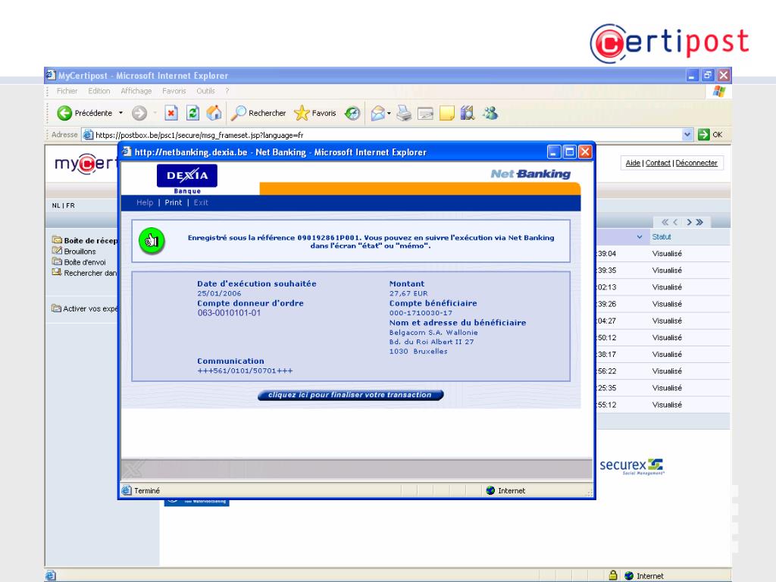
Task: Click the History clock icon
Action: pyautogui.click(x=352, y=114)
